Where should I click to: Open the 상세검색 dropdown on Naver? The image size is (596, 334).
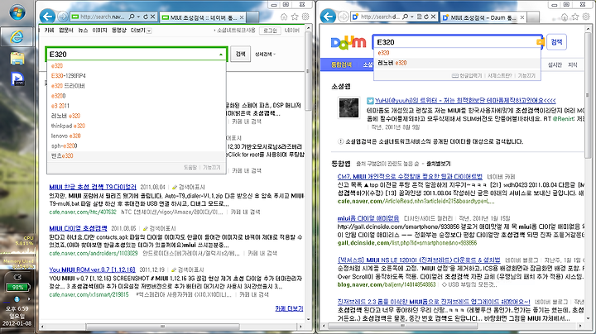click(265, 55)
